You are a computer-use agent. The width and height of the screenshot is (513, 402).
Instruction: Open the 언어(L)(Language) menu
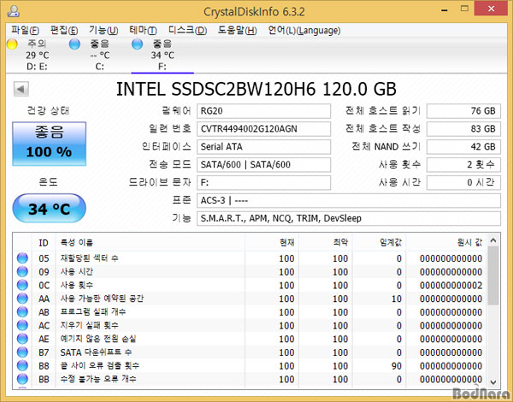point(304,31)
